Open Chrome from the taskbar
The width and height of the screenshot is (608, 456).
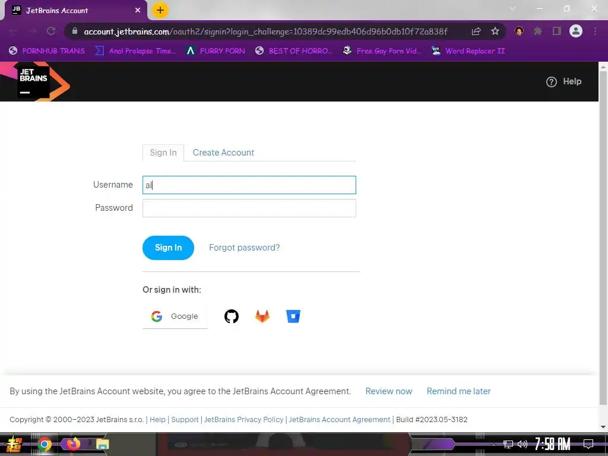click(45, 444)
